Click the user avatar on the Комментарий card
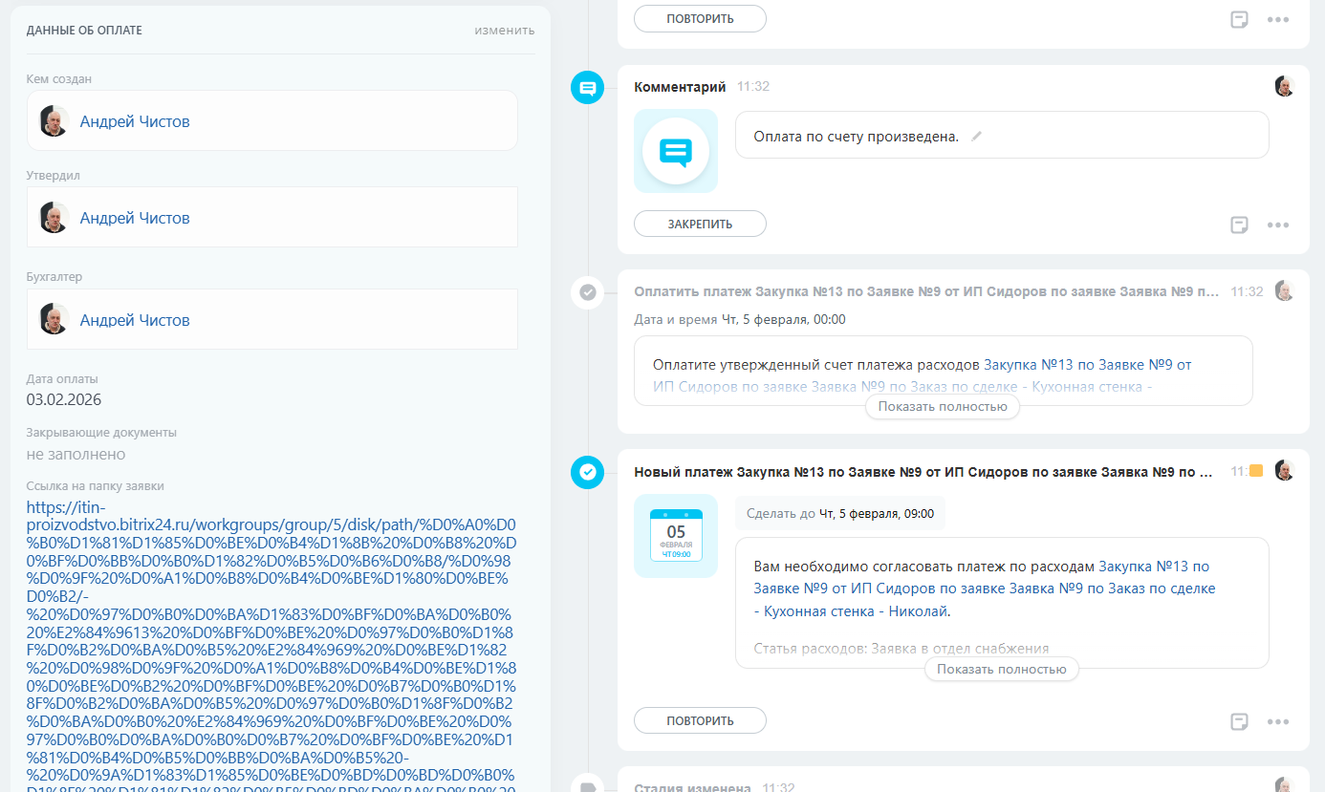The width and height of the screenshot is (1325, 792). (1284, 87)
